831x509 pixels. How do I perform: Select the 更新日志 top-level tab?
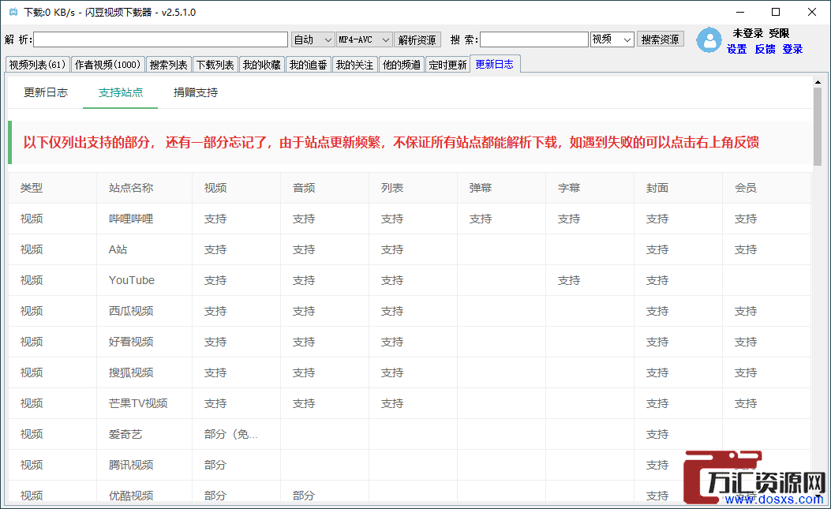pyautogui.click(x=495, y=64)
